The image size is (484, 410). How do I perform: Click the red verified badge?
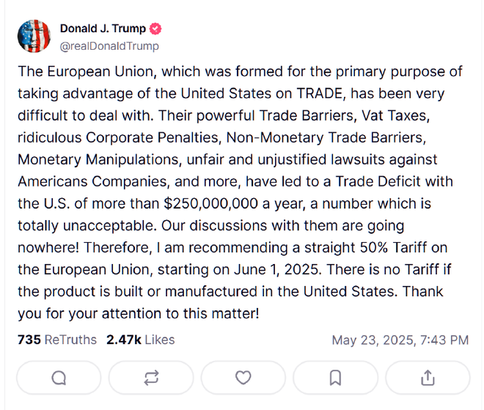click(155, 29)
